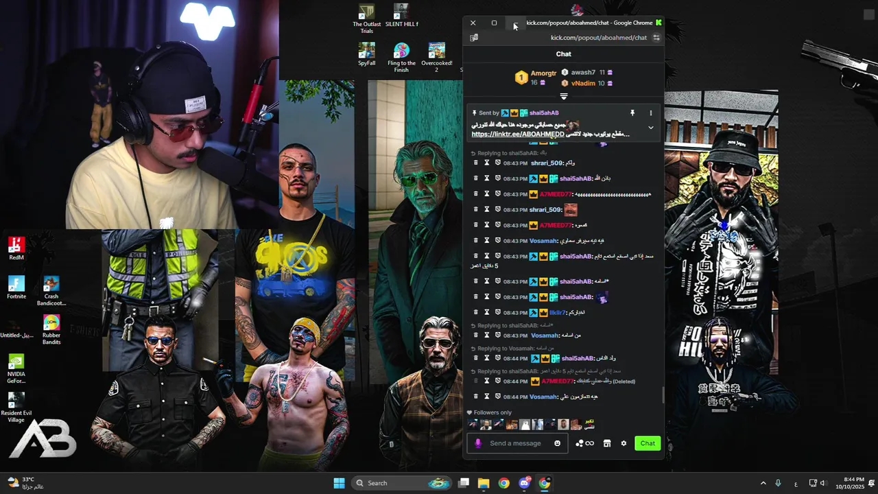878x494 pixels.
Task: Click the Chat header title
Action: pos(564,54)
